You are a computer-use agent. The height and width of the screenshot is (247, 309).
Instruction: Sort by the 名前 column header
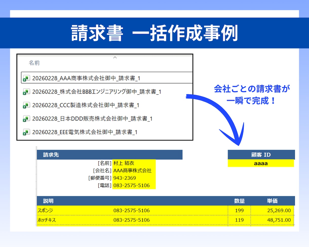coord(34,63)
